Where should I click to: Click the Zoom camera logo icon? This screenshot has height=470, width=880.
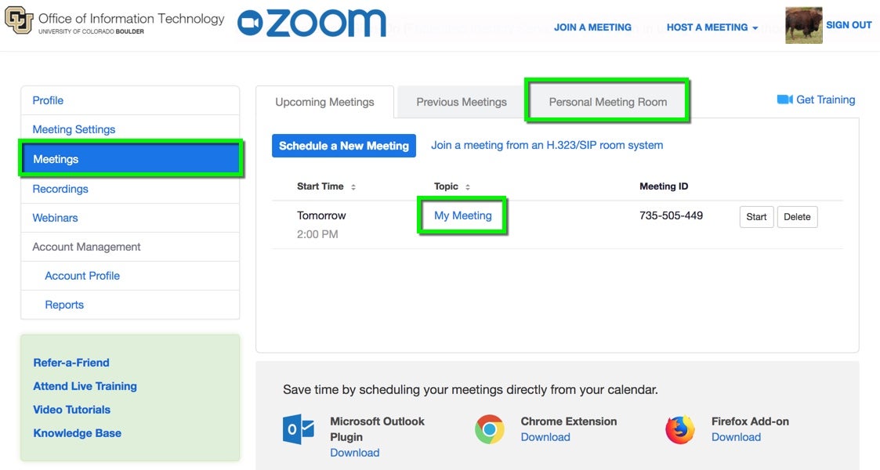coord(250,23)
